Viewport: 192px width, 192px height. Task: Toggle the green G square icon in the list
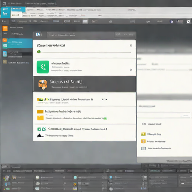[x=39, y=129]
